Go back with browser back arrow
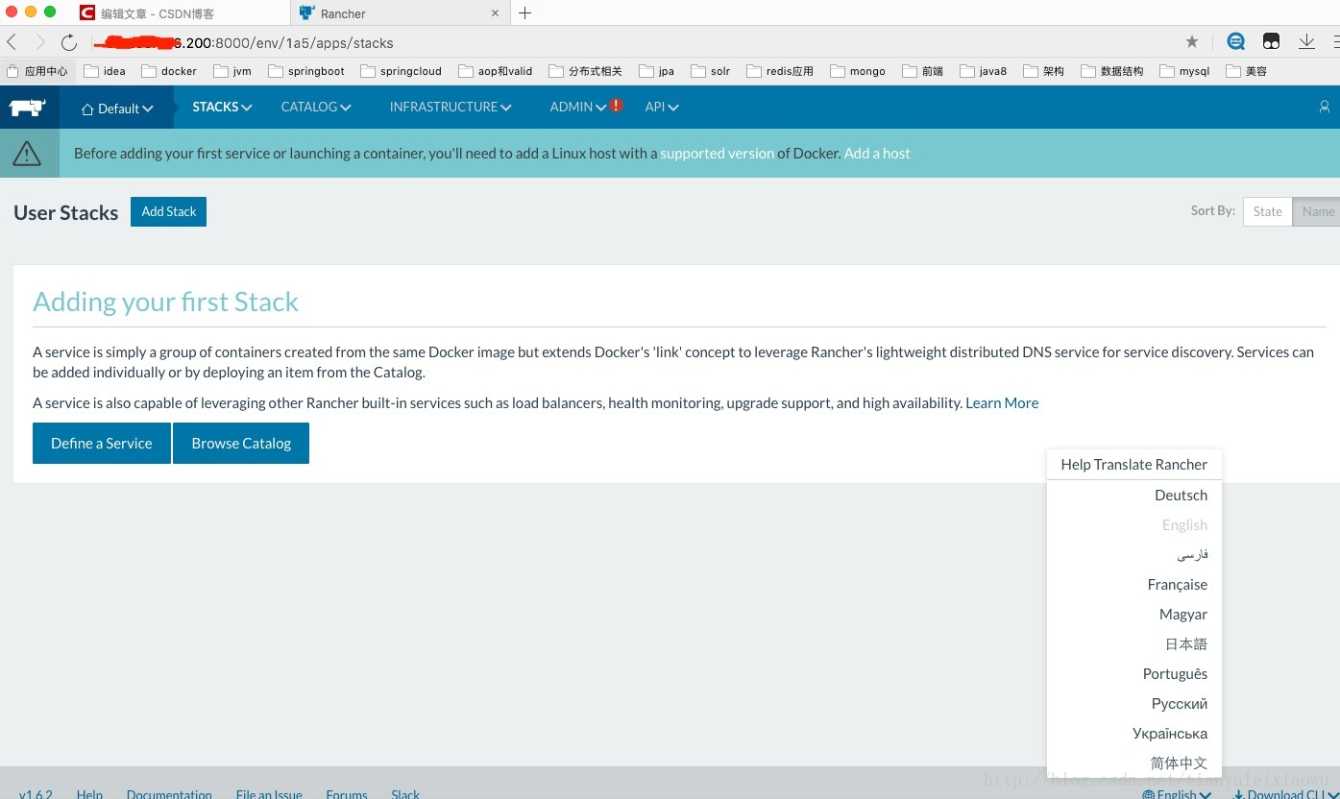Viewport: 1340px width, 799px height. 12,42
